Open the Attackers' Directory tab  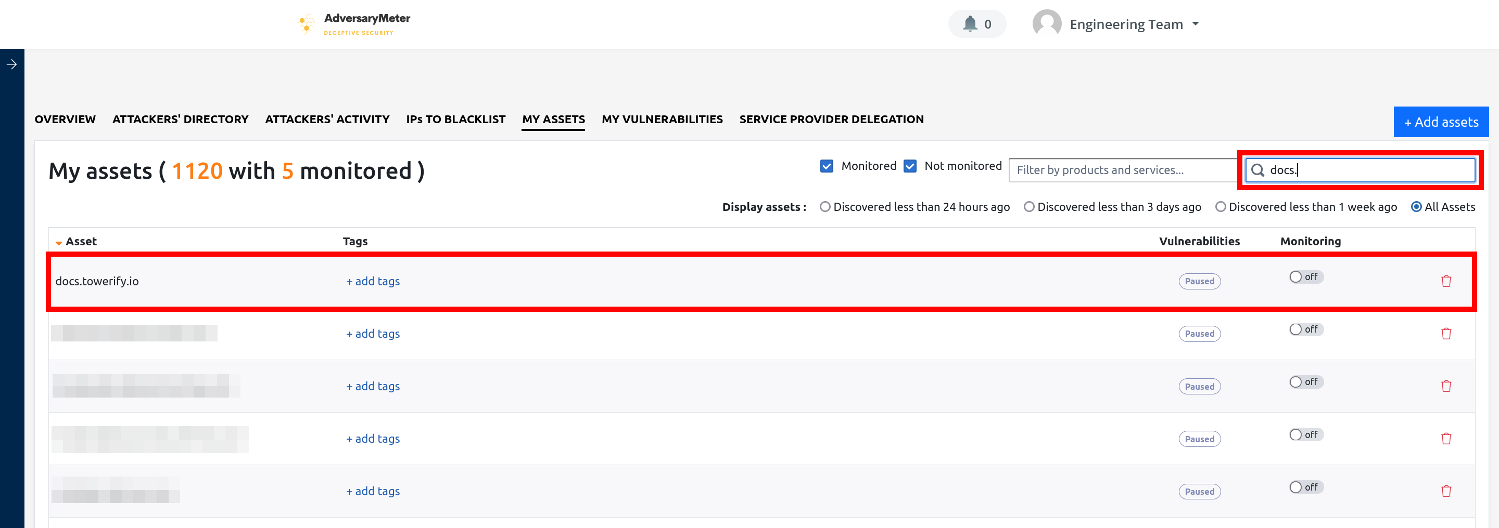coord(180,119)
